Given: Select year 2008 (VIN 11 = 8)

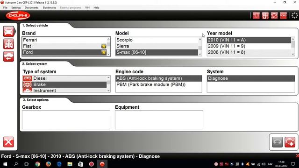Looking at the screenshot, I should pyautogui.click(x=249, y=52).
